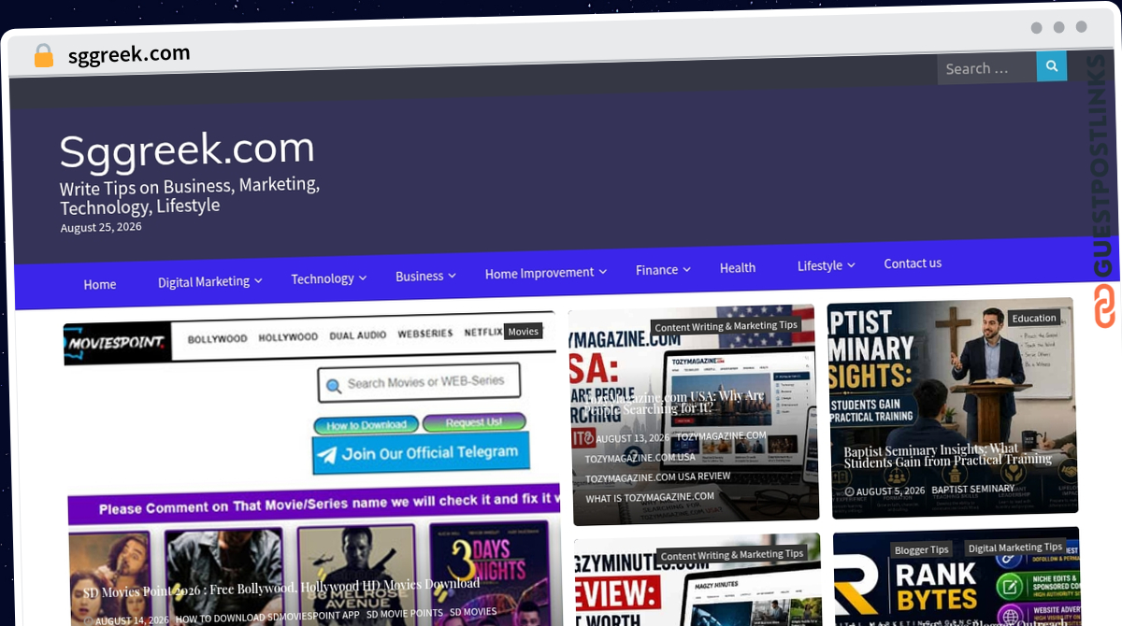Click the blue search magnifier button
The image size is (1122, 626).
click(1052, 66)
